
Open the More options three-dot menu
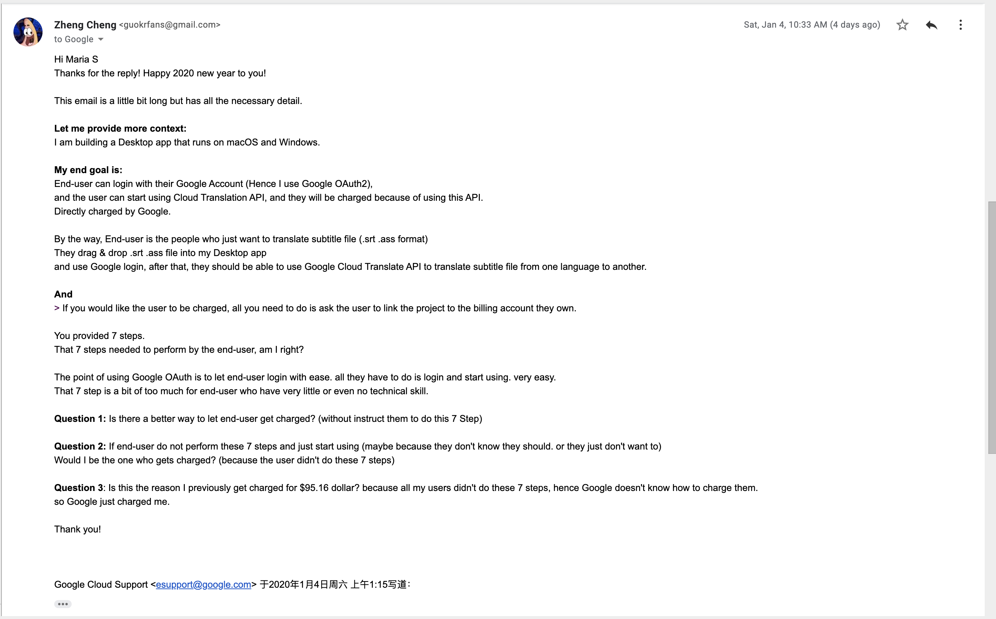pyautogui.click(x=960, y=25)
